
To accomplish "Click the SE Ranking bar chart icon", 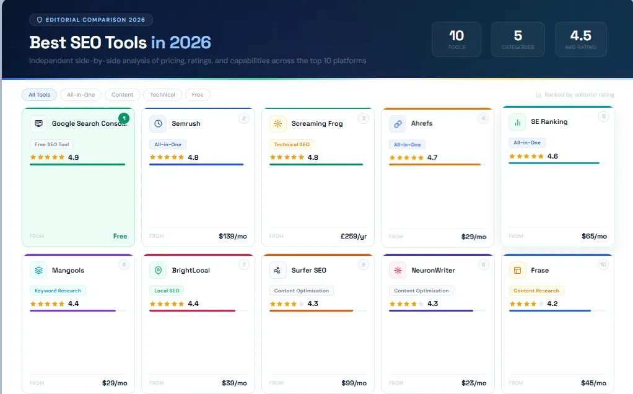I will (x=517, y=122).
